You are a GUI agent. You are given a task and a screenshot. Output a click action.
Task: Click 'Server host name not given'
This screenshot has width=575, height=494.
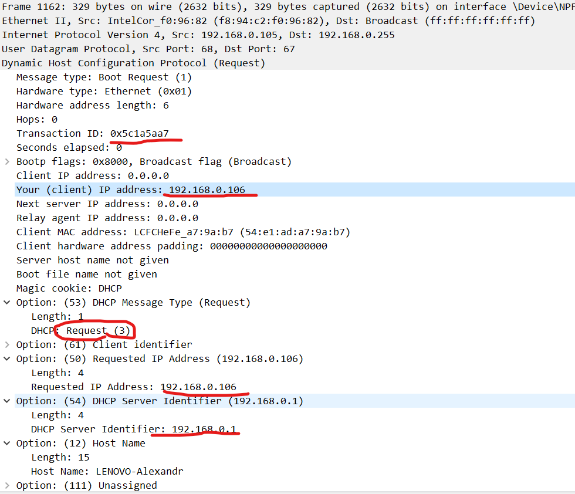93,260
